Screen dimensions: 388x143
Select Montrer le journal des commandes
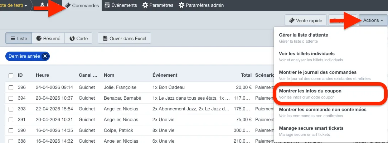(x=331, y=75)
